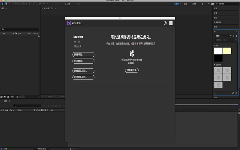This screenshot has height=150, width=240.
Task: Click the 打开项目 button
Action: 83,61
